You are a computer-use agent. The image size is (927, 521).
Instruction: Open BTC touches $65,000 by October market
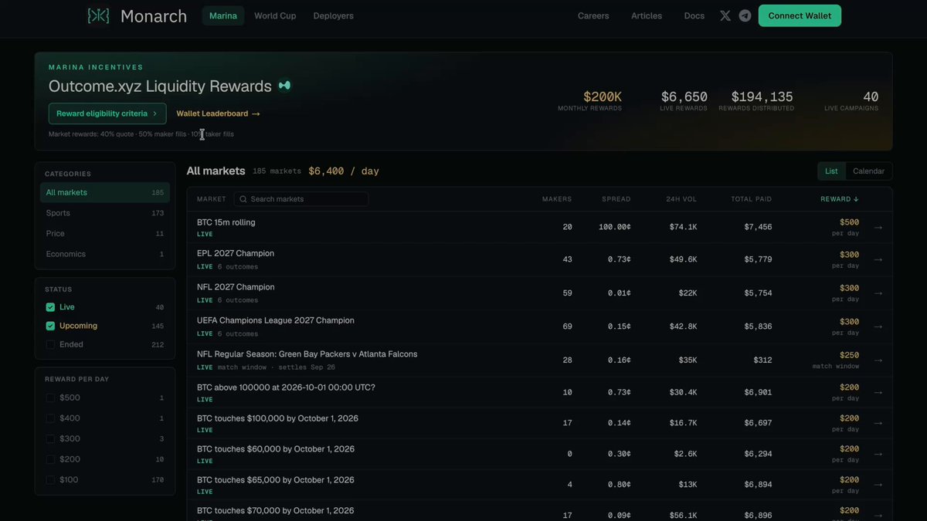click(276, 480)
